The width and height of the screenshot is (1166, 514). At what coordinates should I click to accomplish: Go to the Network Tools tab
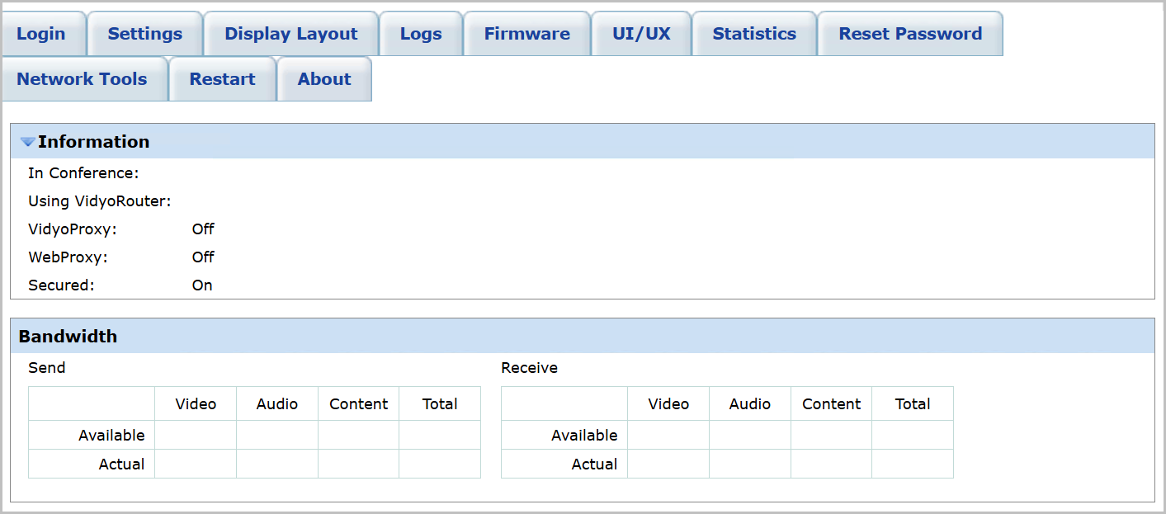click(82, 79)
